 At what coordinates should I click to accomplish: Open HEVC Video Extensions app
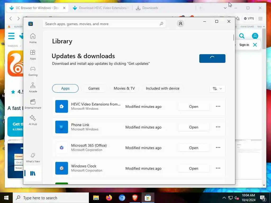point(193,107)
